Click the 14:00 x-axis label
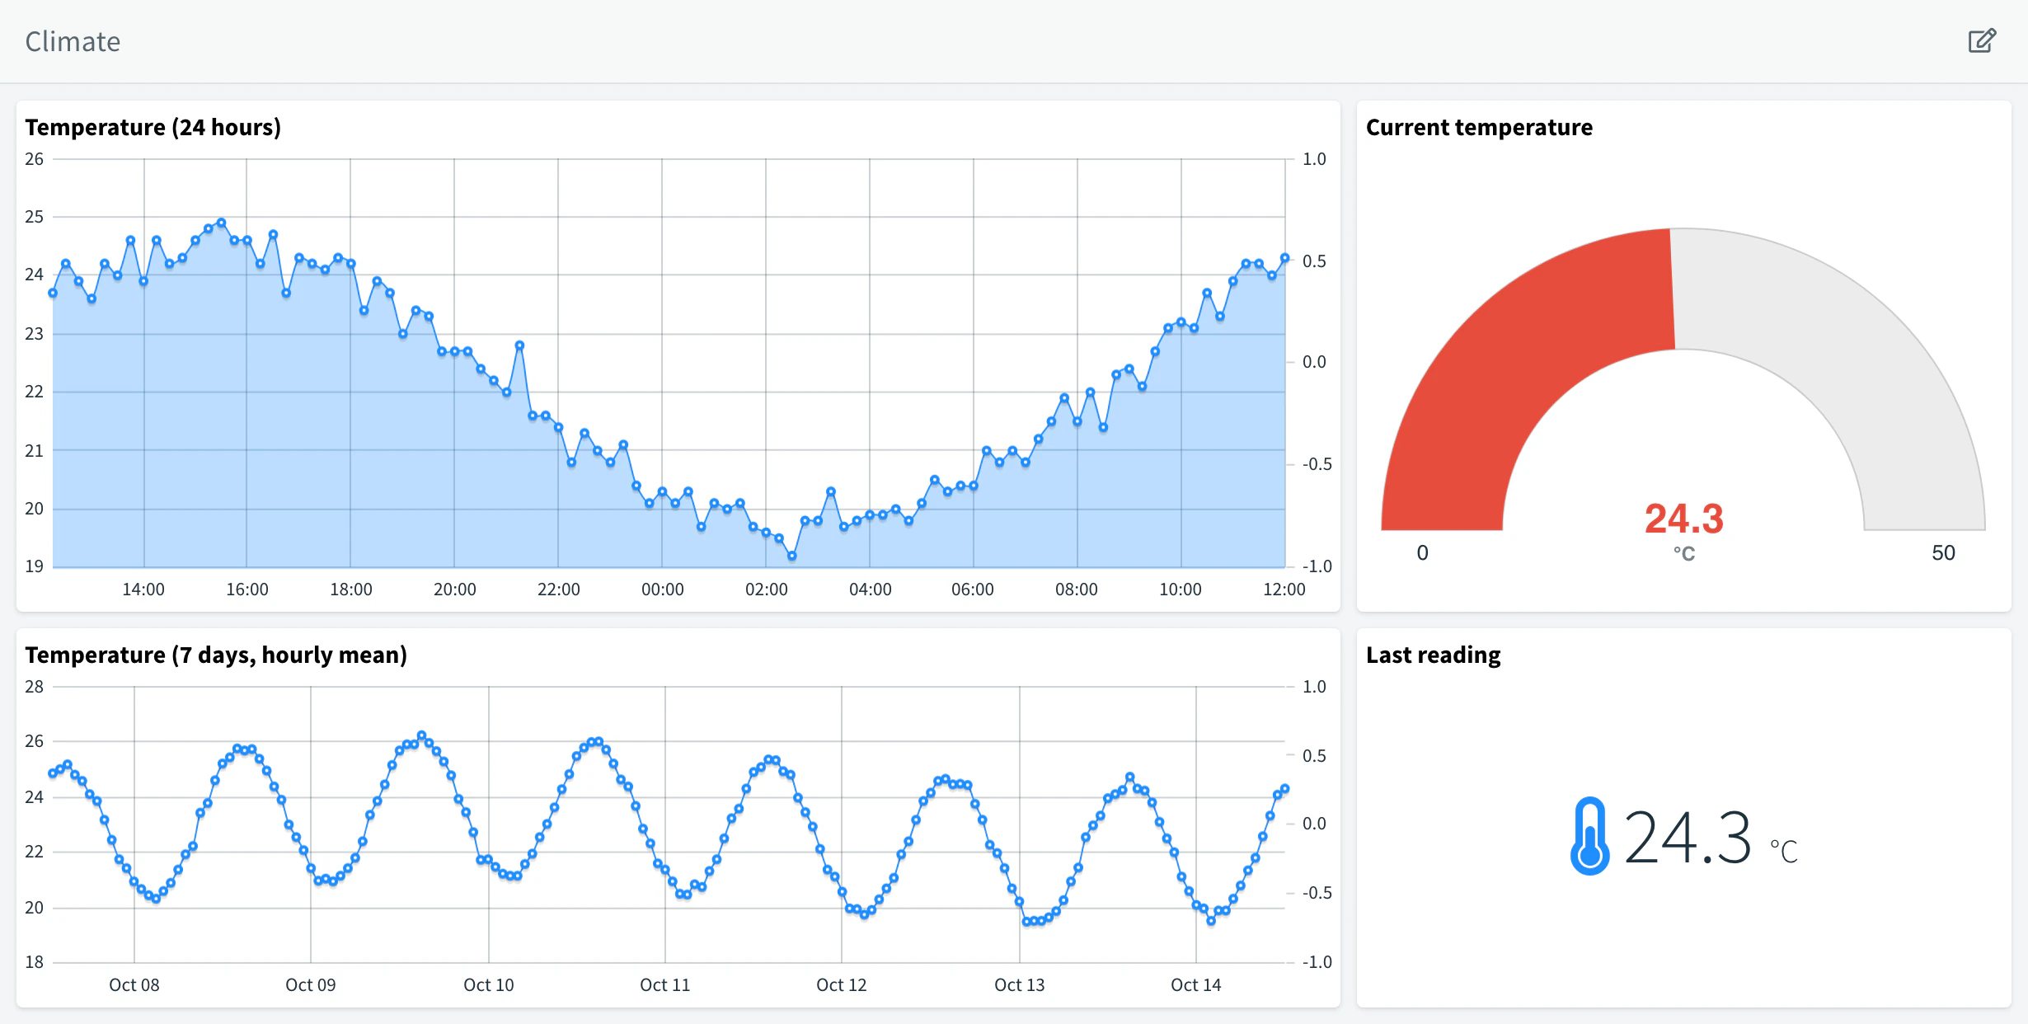2028x1024 pixels. 143,590
